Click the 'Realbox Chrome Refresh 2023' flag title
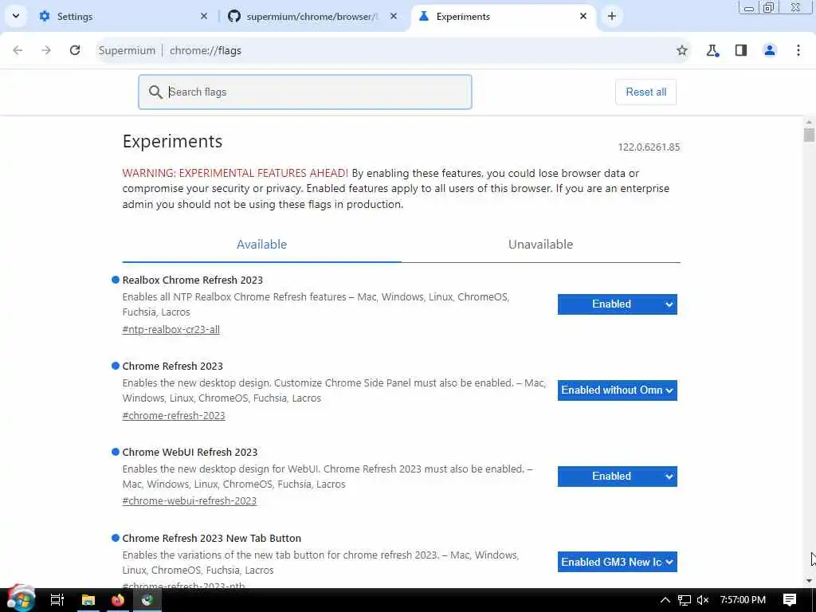The height and width of the screenshot is (612, 816). pos(193,280)
